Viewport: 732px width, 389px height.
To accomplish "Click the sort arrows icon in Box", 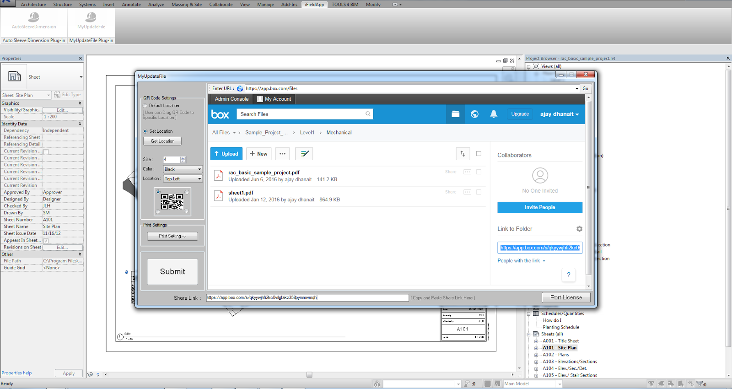I will click(463, 154).
